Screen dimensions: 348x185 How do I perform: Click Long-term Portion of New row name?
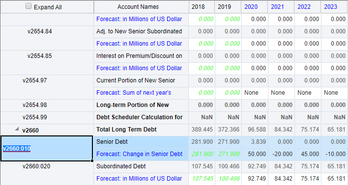point(133,105)
